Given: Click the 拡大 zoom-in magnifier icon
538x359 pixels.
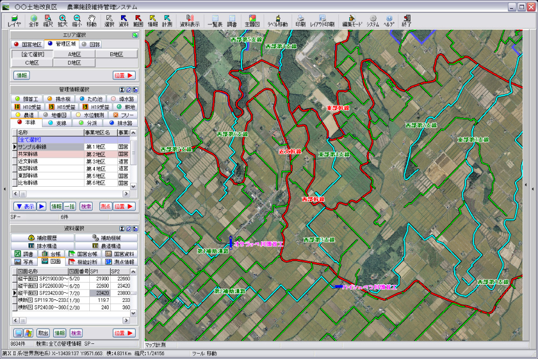Looking at the screenshot, I should (x=62, y=21).
